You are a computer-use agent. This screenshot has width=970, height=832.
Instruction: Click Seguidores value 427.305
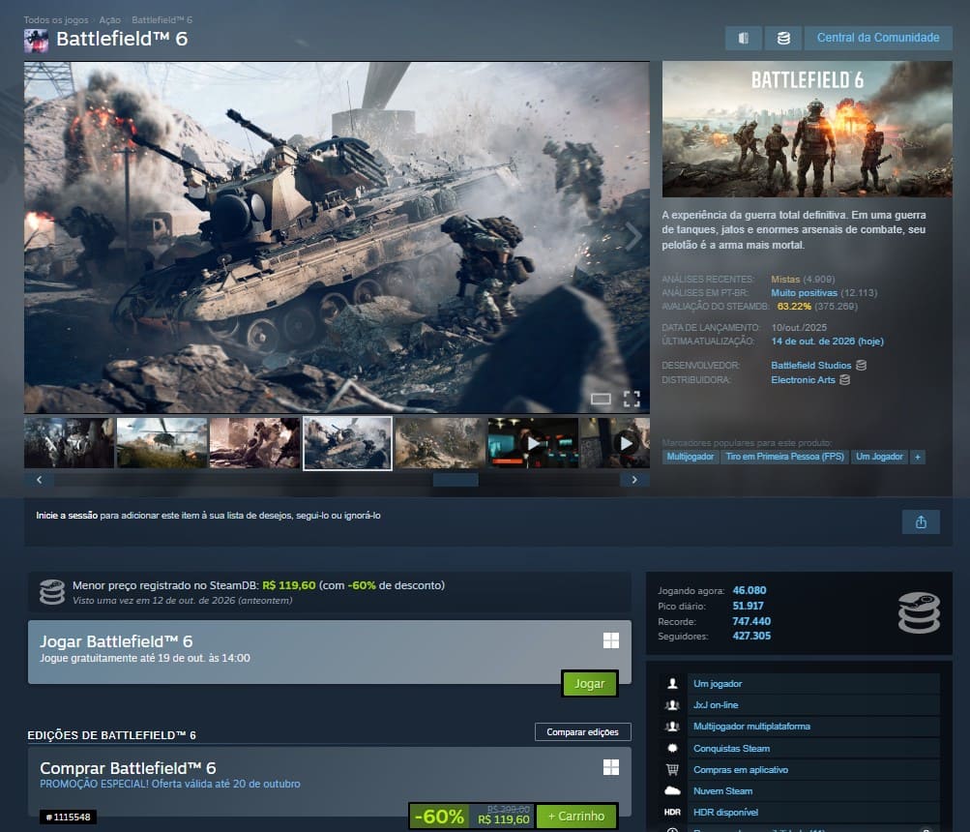[x=751, y=637]
